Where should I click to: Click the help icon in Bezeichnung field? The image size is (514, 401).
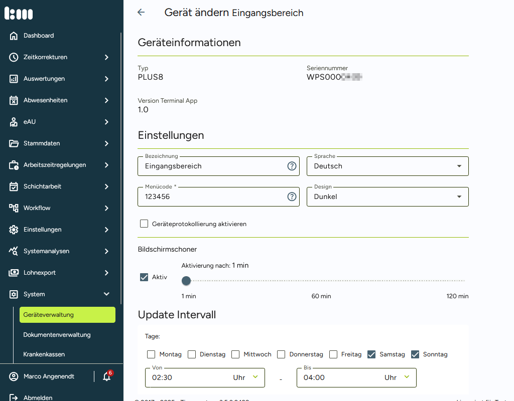(x=292, y=166)
